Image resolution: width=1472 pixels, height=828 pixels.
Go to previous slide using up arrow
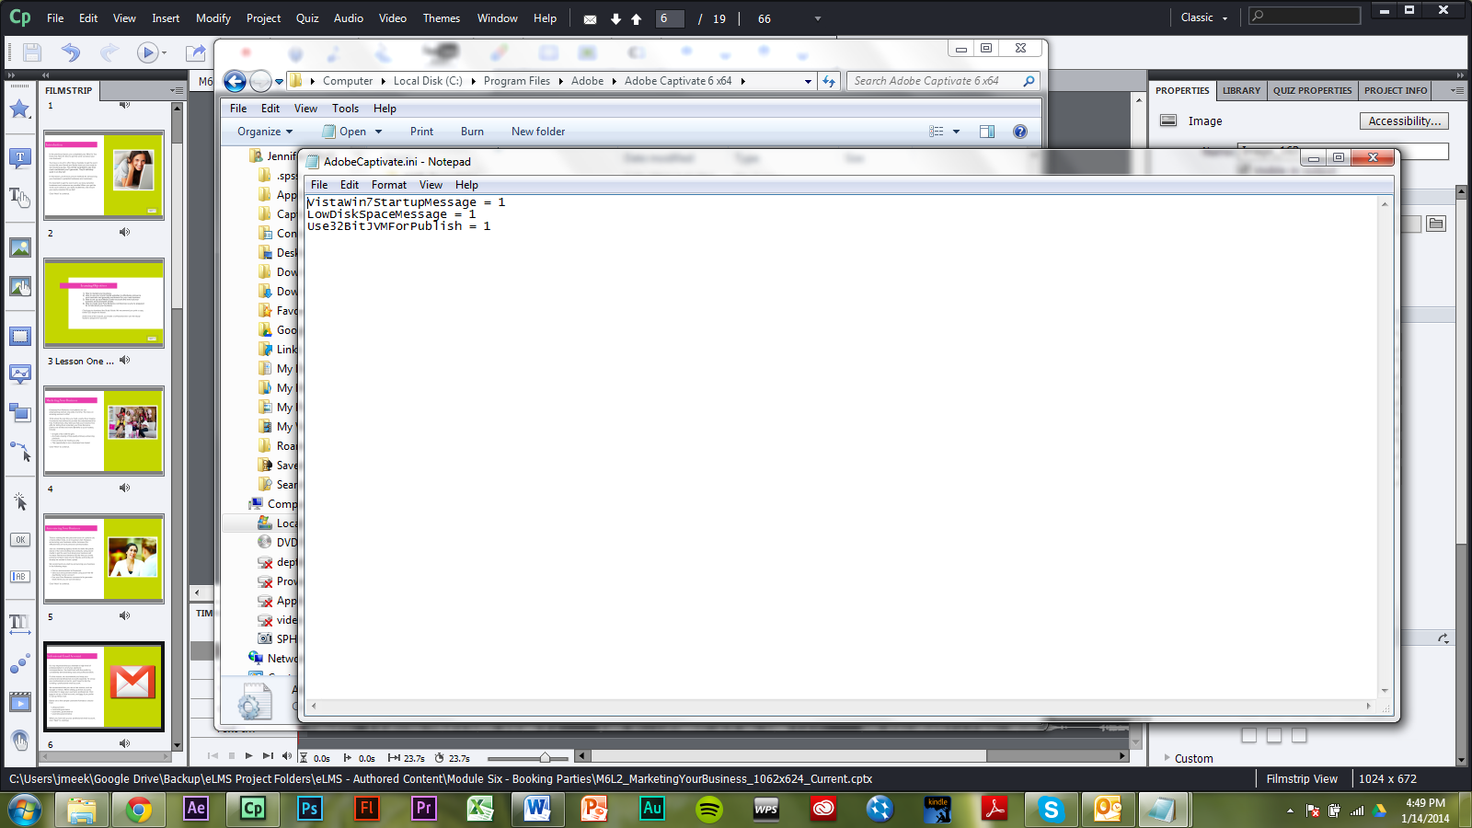click(x=636, y=19)
